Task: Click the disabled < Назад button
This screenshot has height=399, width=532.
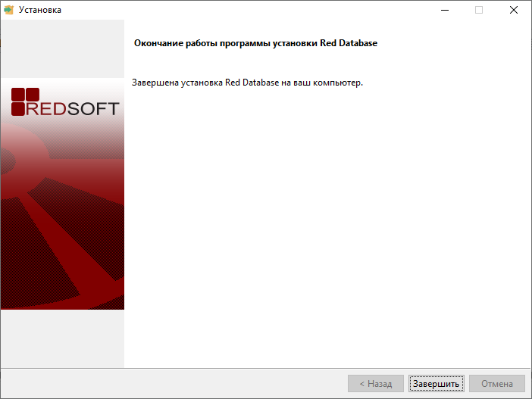Action: coord(376,383)
